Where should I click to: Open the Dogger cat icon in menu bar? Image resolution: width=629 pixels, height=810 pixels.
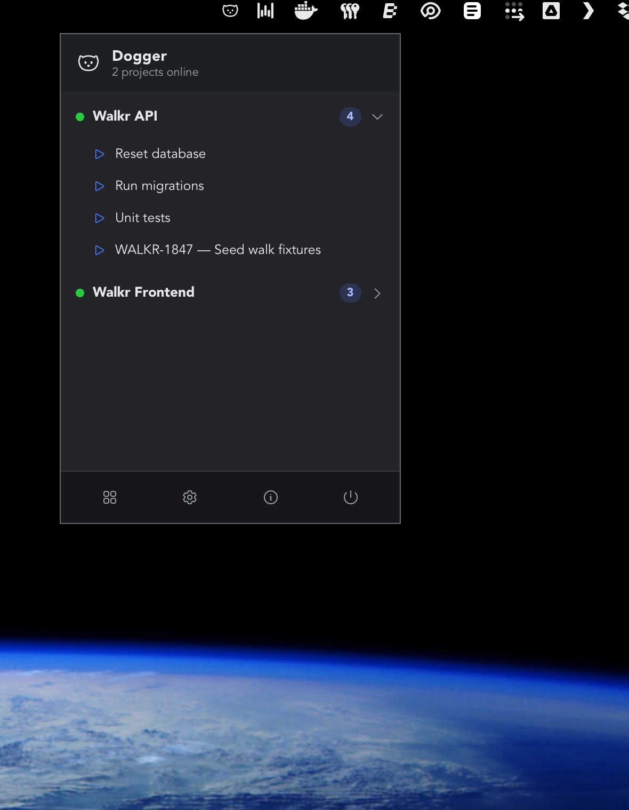click(x=230, y=11)
